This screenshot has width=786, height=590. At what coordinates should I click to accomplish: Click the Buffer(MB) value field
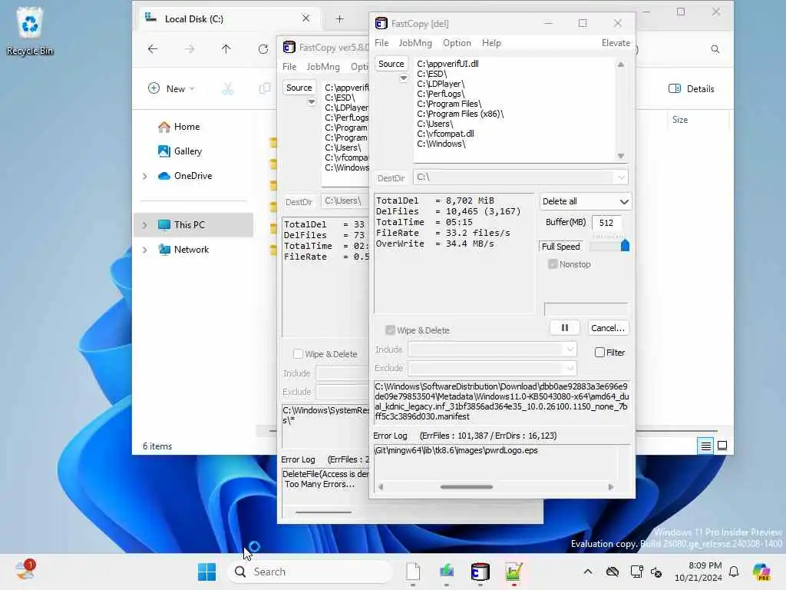(x=606, y=223)
